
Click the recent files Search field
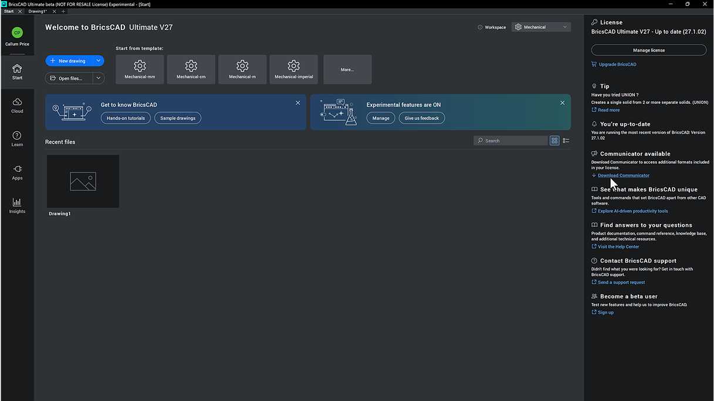pyautogui.click(x=510, y=141)
